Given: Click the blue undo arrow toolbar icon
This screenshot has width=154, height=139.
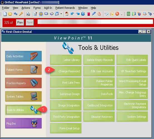Looking at the screenshot, I should tap(72, 14).
